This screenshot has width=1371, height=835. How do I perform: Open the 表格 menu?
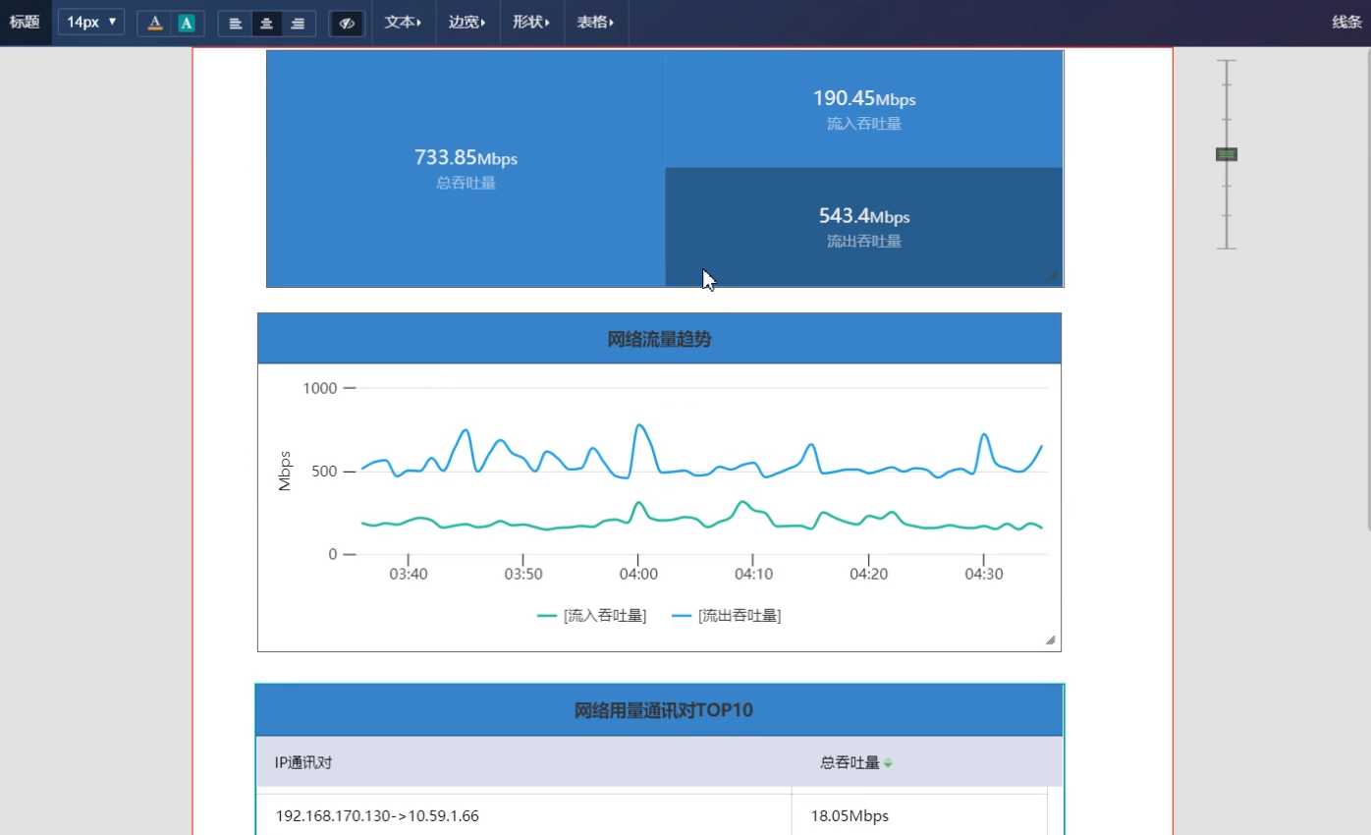596,22
